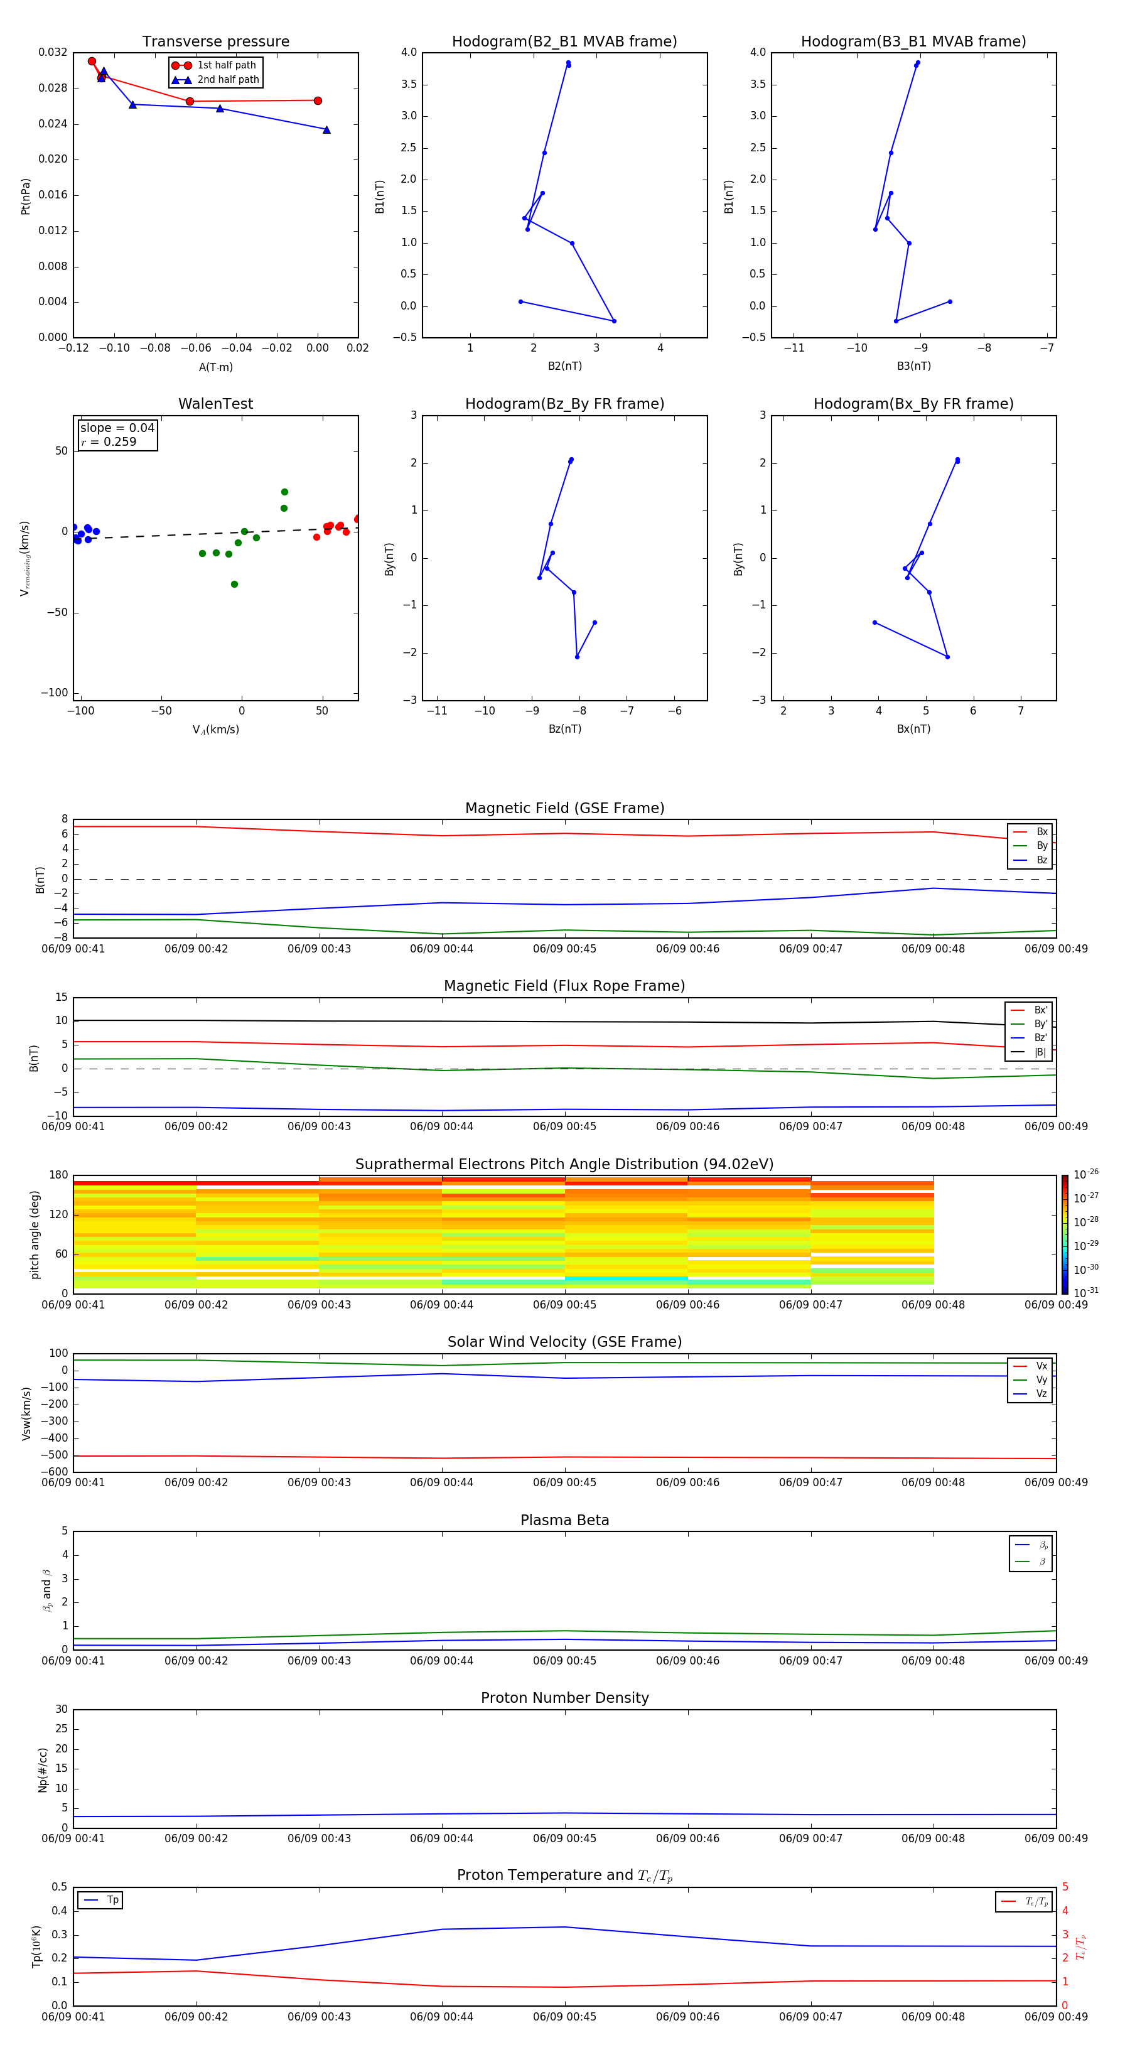1130x2072 pixels.
Task: Click the 'pitch angle (deg)' axis label
Action: pos(35,1234)
